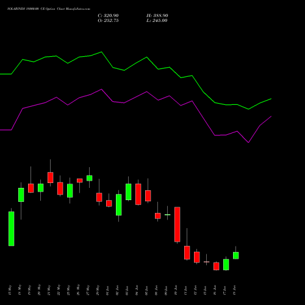The height and width of the screenshot is (305, 305).
Task: Click the high value H: 388.90
Action: 157,16
